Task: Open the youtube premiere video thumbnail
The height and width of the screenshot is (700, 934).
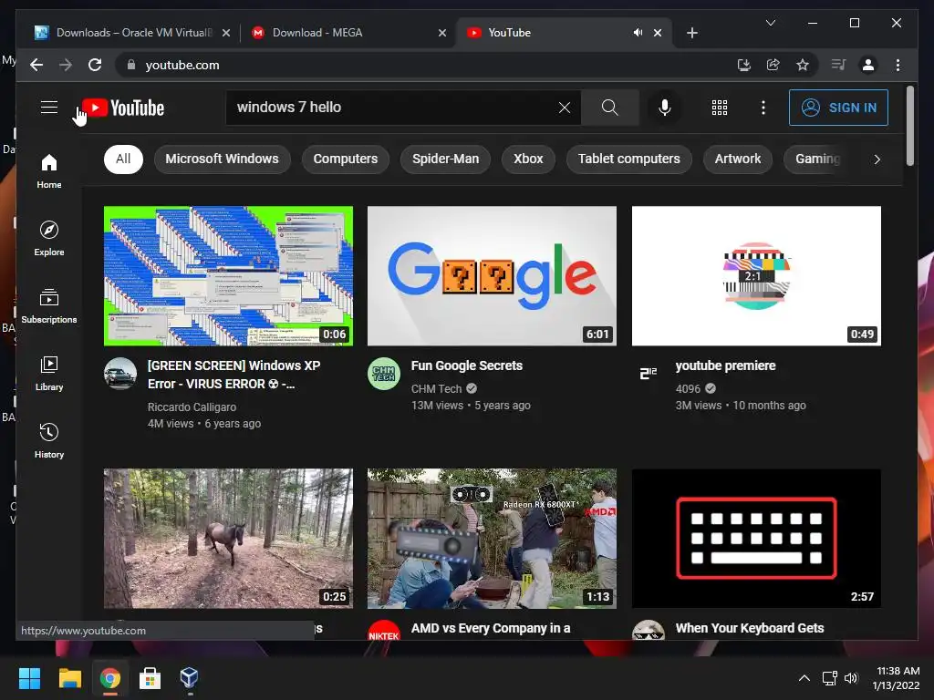Action: click(x=756, y=275)
